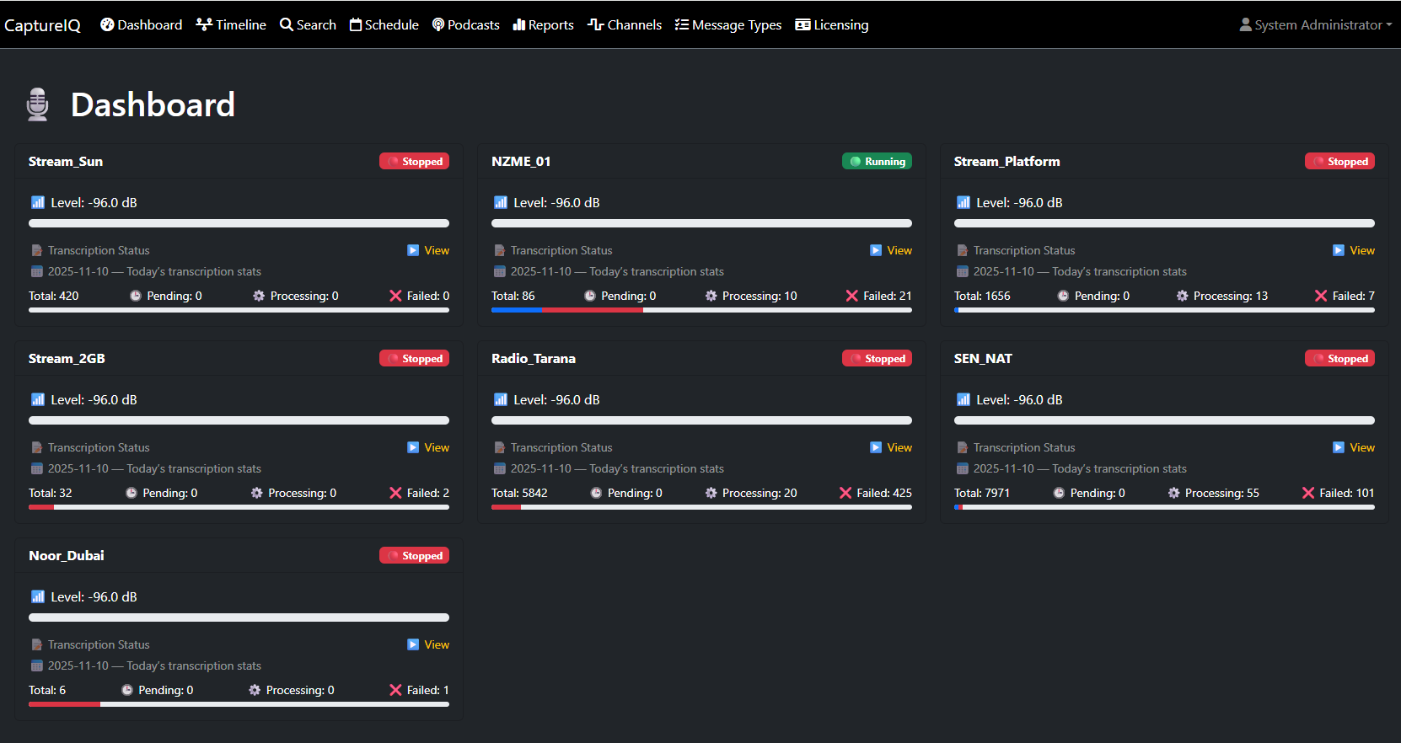Click the audio level icon in the Stream_Sun card
1401x743 pixels.
click(x=38, y=202)
